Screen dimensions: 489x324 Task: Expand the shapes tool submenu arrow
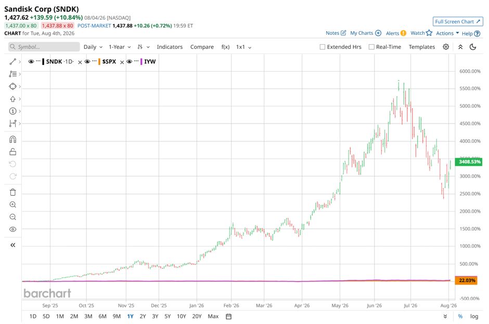[x=20, y=86]
